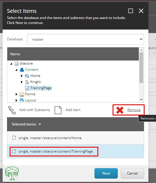Click the Knight building icon
This screenshot has width=156, height=183.
(x=27, y=82)
